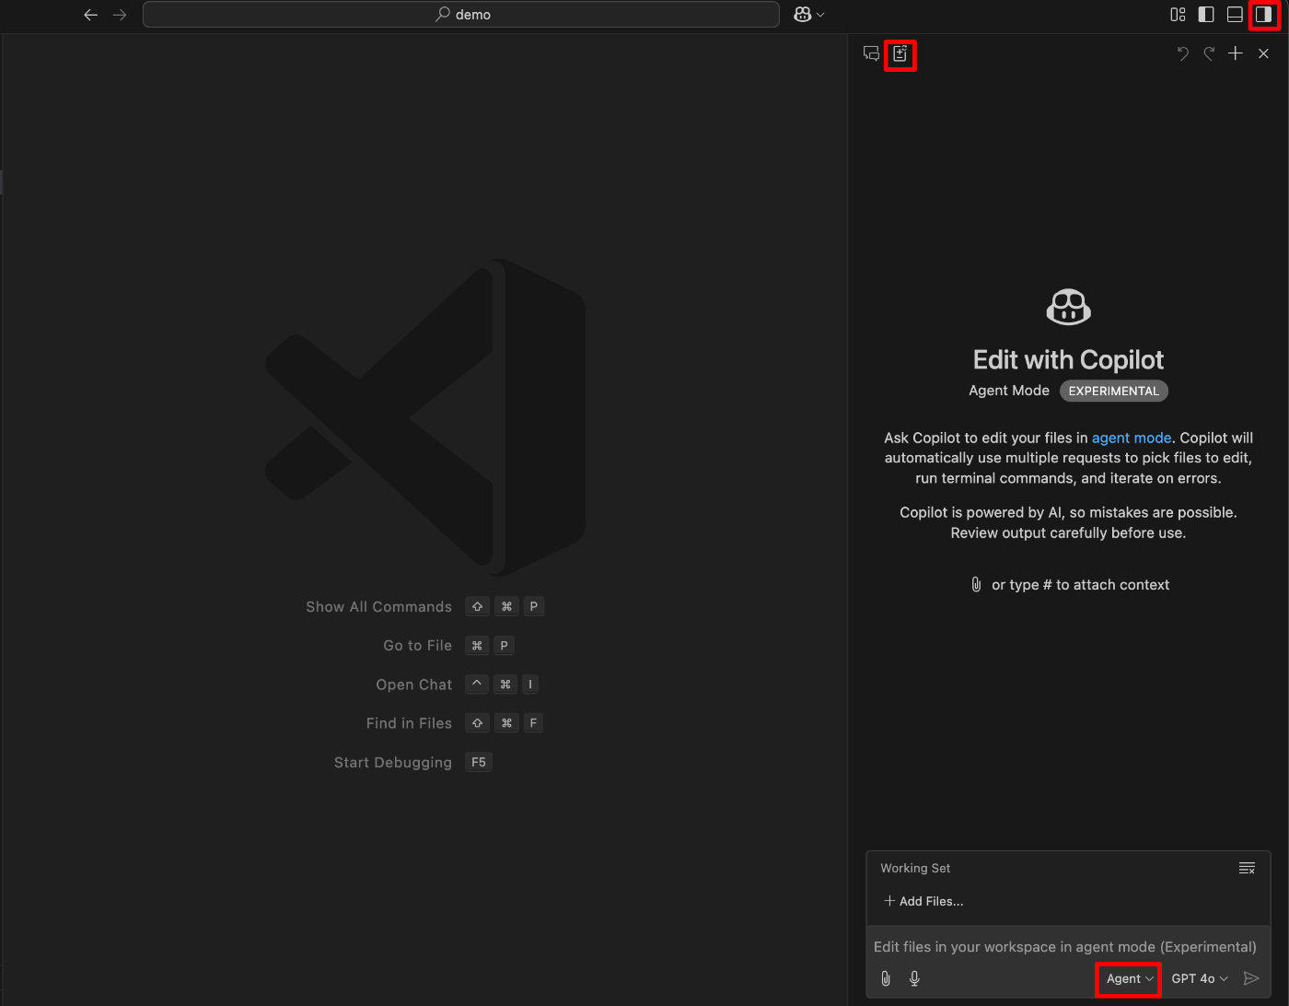Click the Customize Layout icon

click(x=1177, y=14)
